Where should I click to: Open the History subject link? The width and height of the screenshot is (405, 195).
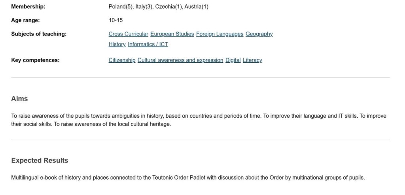117,44
